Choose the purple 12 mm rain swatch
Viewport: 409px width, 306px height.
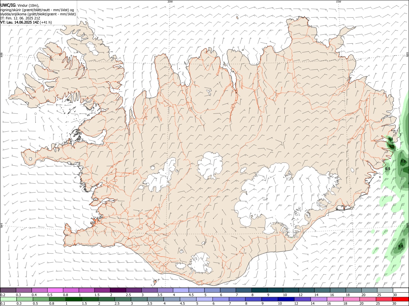[302, 299]
